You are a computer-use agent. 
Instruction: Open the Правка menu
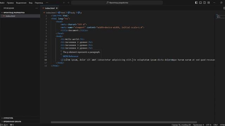point(10,3)
